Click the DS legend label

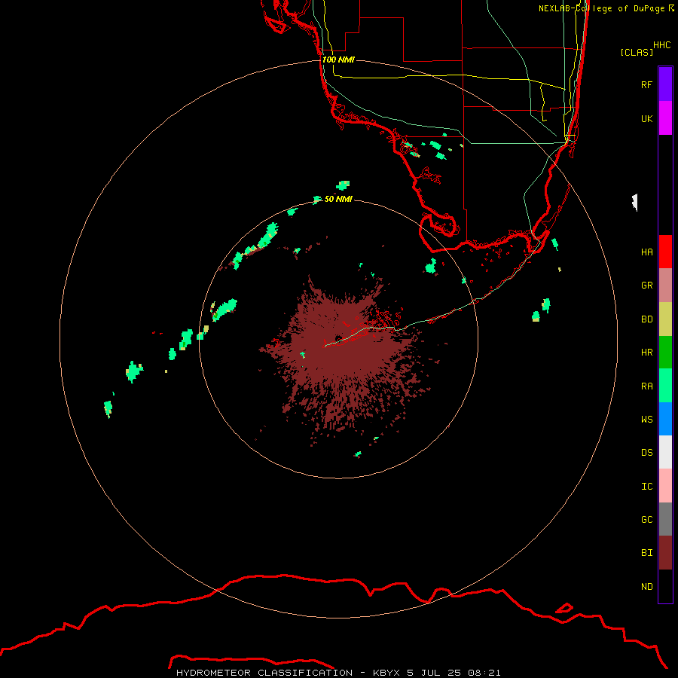[x=646, y=452]
